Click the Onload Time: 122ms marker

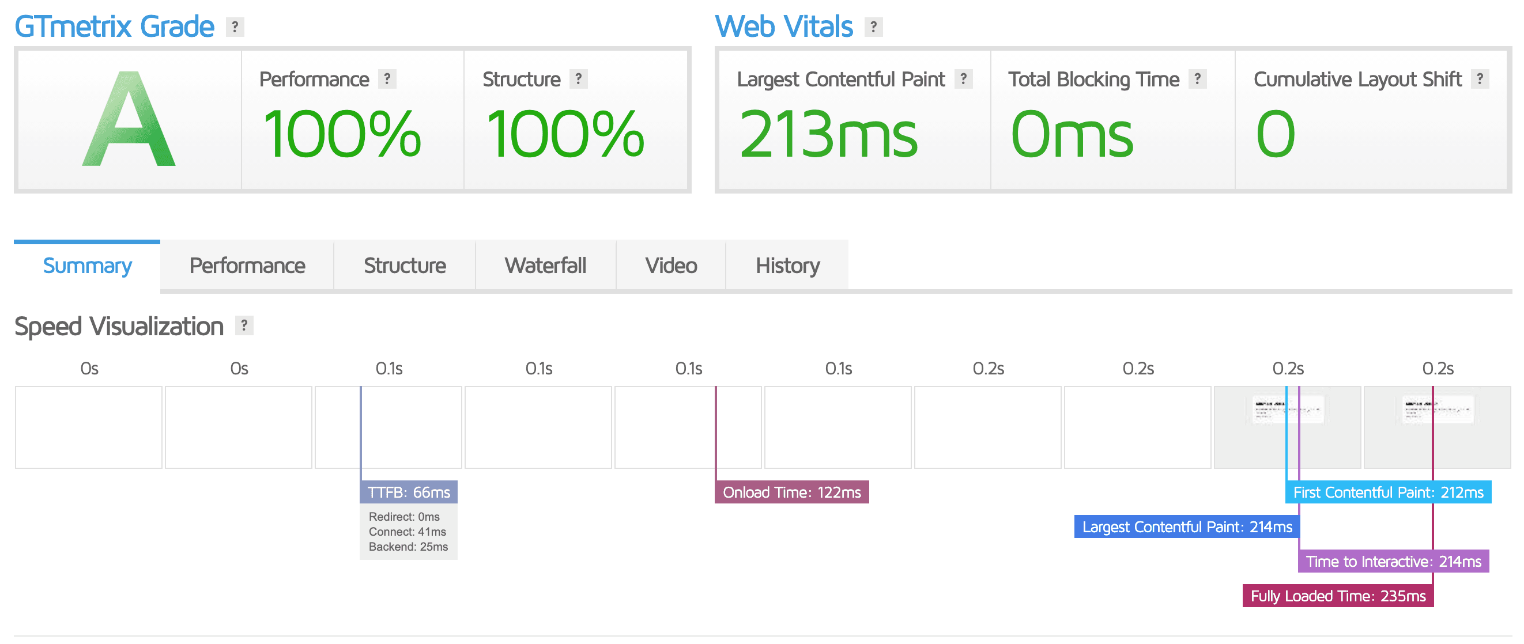[791, 492]
